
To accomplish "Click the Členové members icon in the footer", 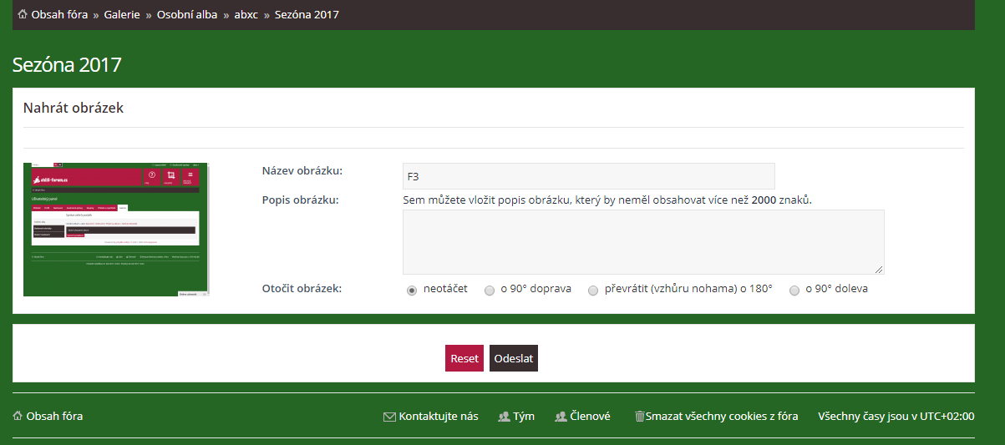I will point(561,417).
